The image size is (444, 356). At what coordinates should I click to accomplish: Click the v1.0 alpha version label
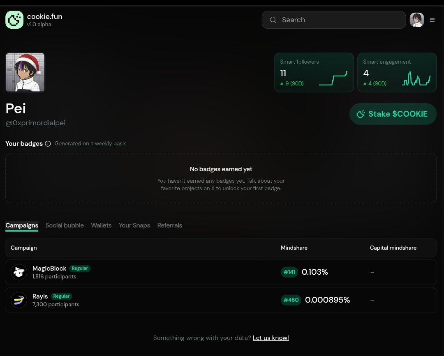point(39,25)
